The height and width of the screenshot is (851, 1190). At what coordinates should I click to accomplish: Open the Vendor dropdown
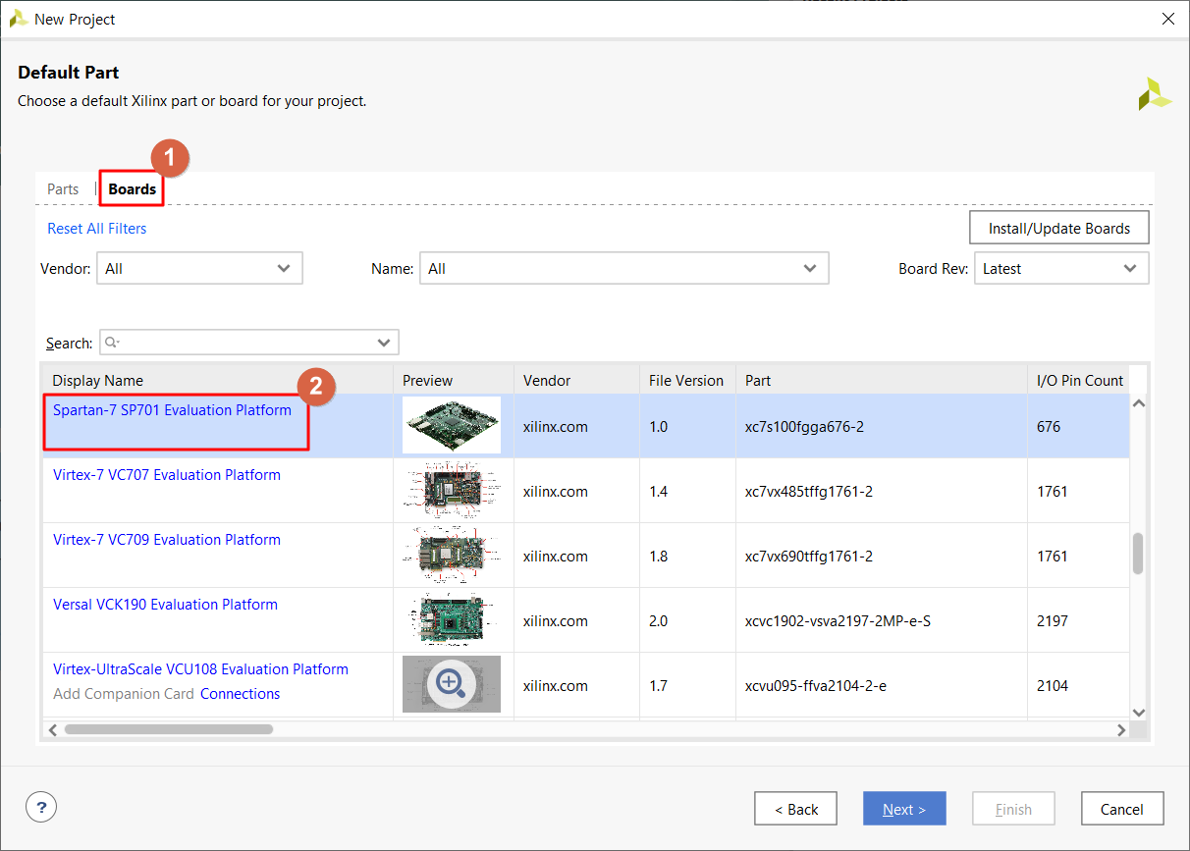[199, 268]
